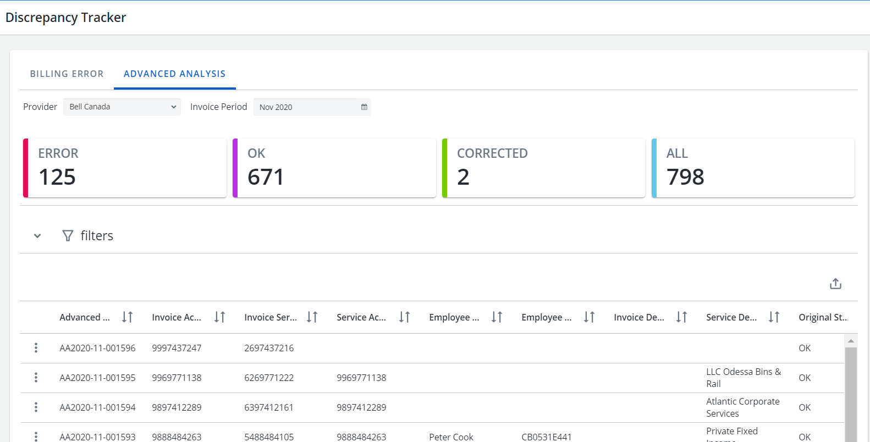Image resolution: width=870 pixels, height=442 pixels.
Task: Expand the filters section chevron
Action: pos(37,236)
